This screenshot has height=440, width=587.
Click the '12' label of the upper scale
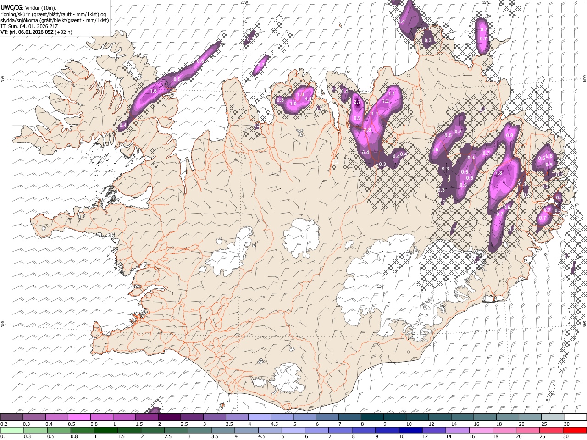(x=431, y=424)
